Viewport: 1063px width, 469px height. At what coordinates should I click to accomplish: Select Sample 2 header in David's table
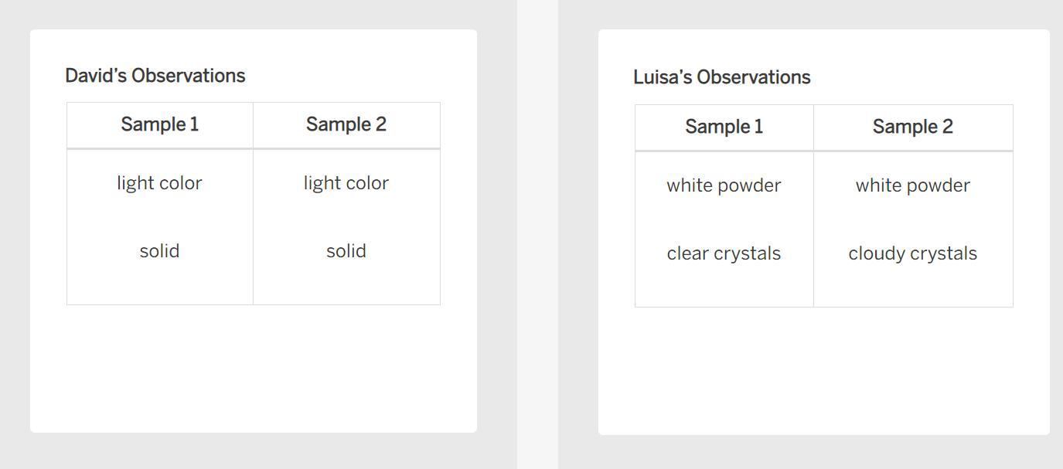tap(346, 124)
